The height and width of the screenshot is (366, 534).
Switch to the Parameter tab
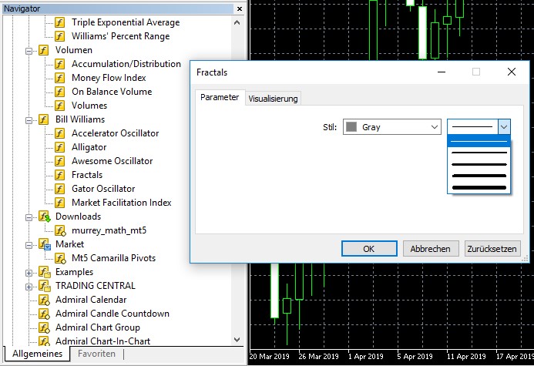pyautogui.click(x=220, y=97)
